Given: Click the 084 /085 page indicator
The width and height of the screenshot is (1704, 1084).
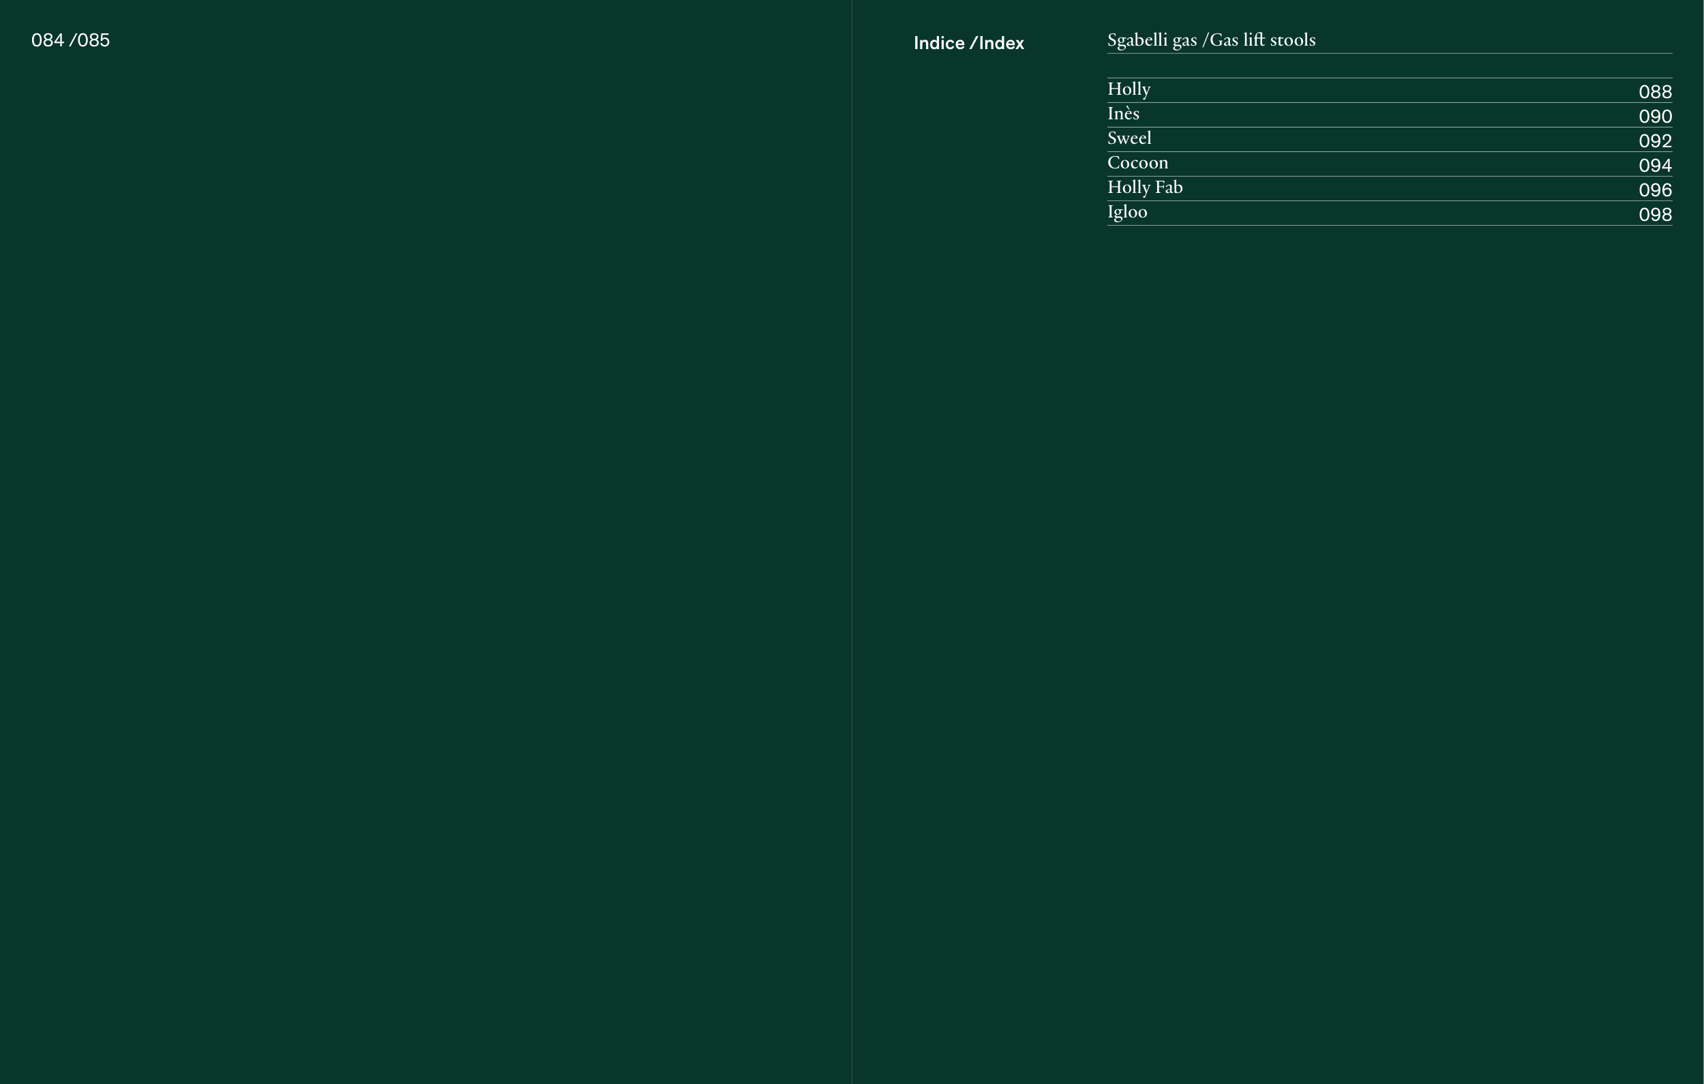Looking at the screenshot, I should point(70,40).
